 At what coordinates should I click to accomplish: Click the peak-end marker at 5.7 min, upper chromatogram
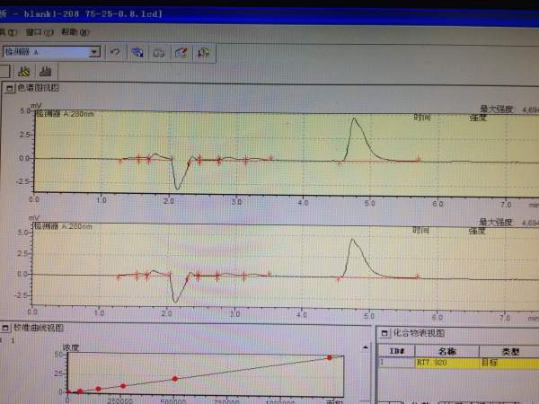coord(419,160)
